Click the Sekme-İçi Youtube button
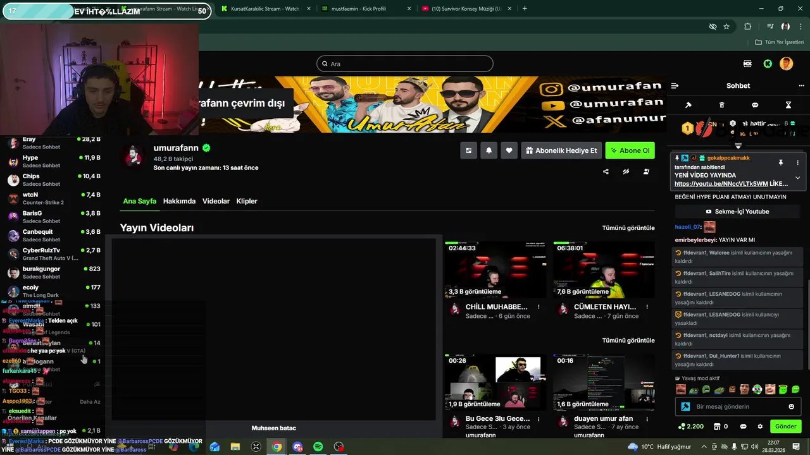Image resolution: width=810 pixels, height=455 pixels. coord(738,212)
